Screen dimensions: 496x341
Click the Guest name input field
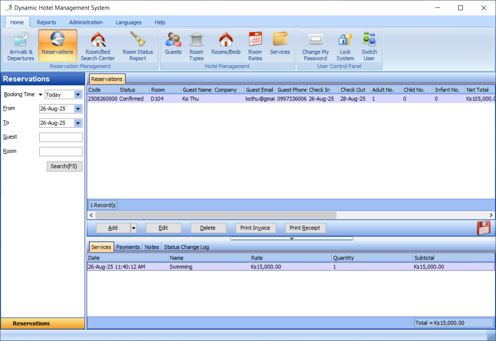61,137
